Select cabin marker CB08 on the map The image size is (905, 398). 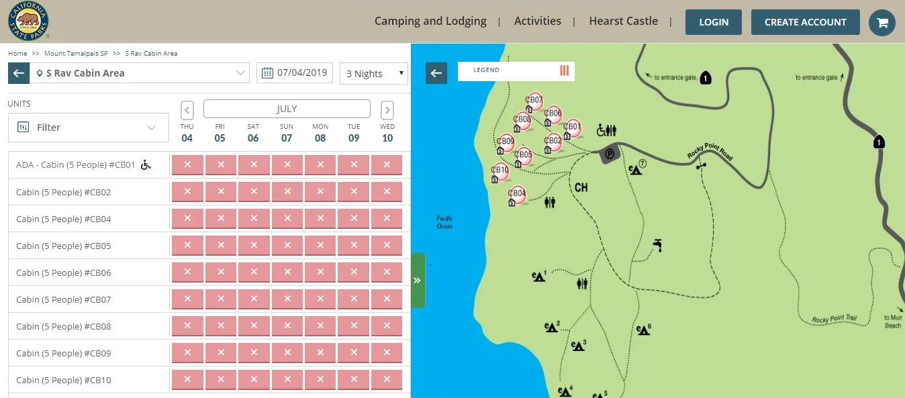pyautogui.click(x=524, y=121)
